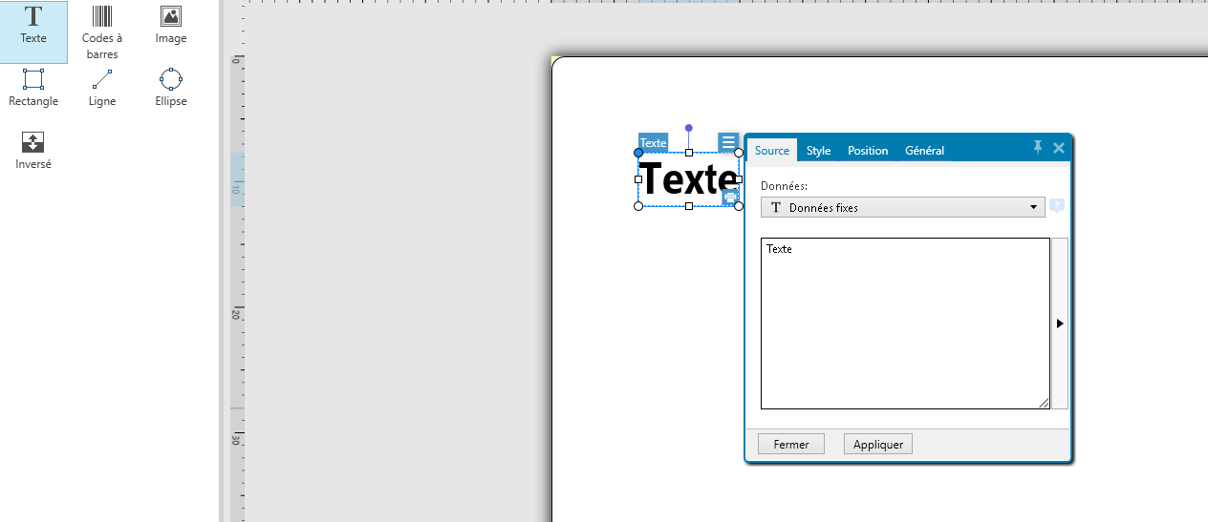Pick the Rectangle shape tool

pos(33,88)
